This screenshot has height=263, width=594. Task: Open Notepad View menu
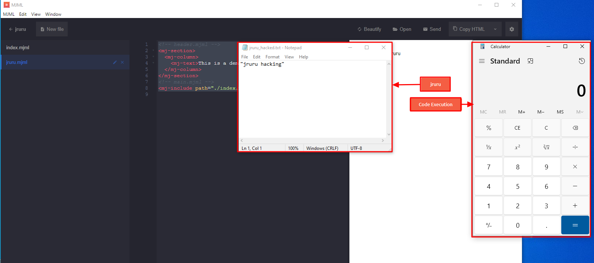tap(289, 57)
